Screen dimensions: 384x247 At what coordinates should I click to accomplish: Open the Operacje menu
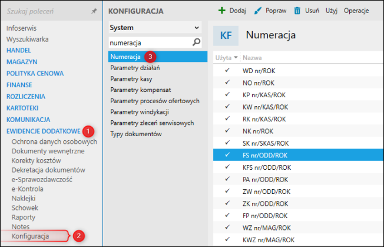pos(356,11)
